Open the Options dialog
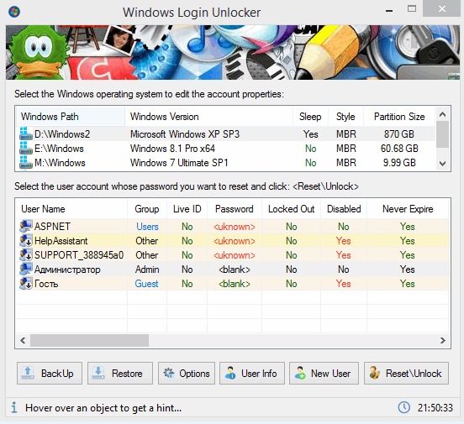The image size is (464, 424). point(187,373)
